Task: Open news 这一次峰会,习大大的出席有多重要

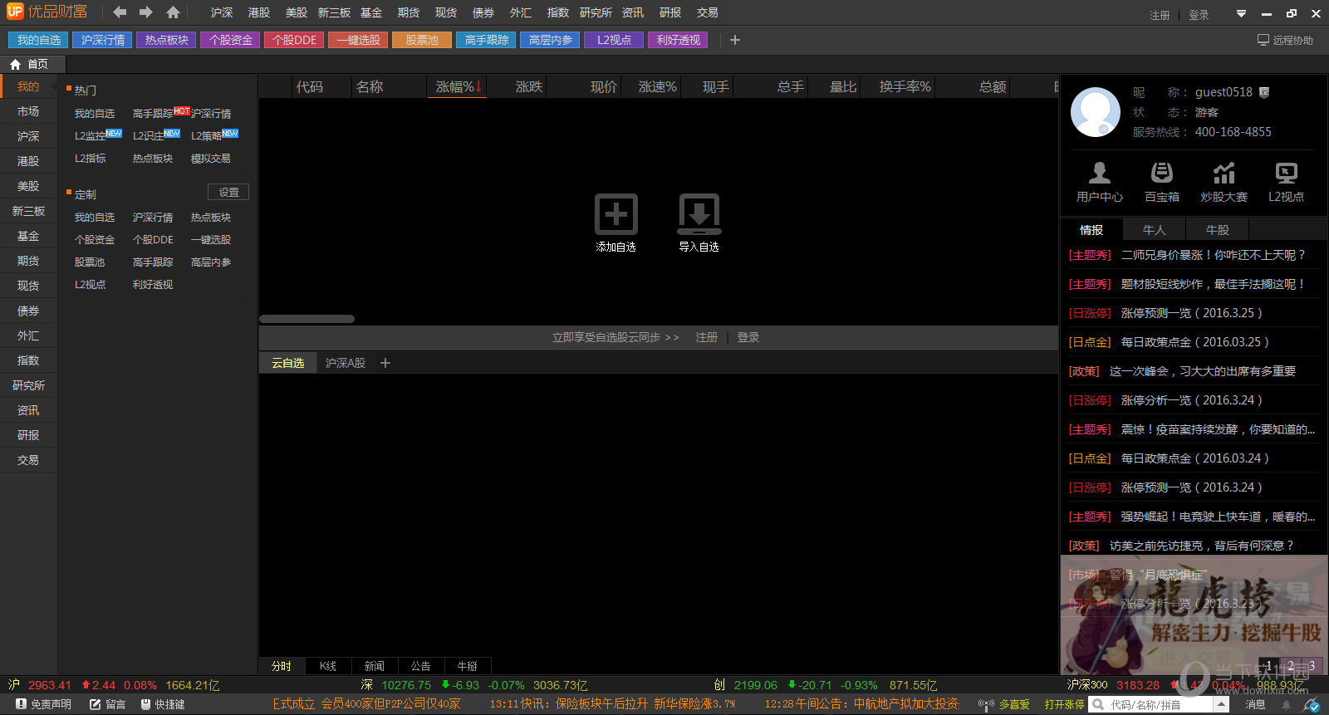Action: coord(1203,371)
